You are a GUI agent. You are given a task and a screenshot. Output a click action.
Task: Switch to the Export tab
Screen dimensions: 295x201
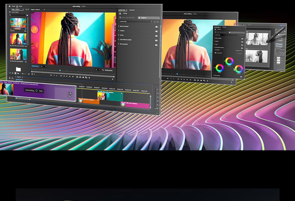pyautogui.click(x=21, y=6)
